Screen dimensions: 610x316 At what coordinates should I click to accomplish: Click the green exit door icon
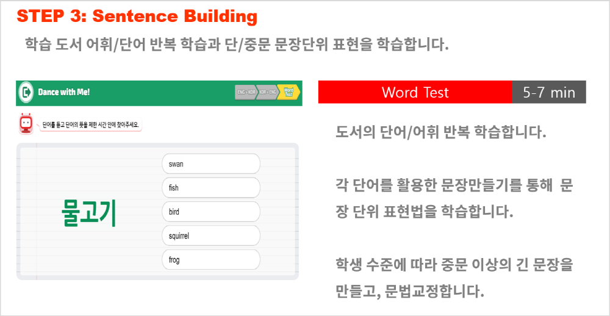click(26, 93)
